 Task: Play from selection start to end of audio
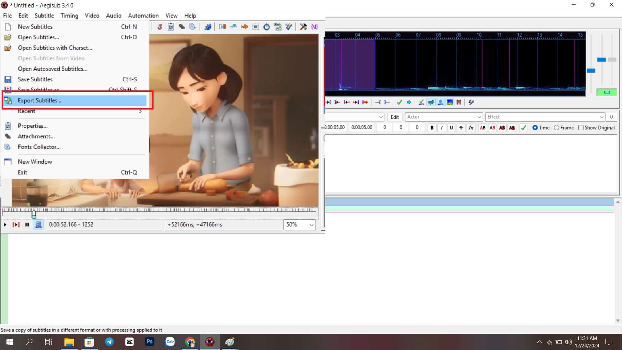click(x=365, y=102)
